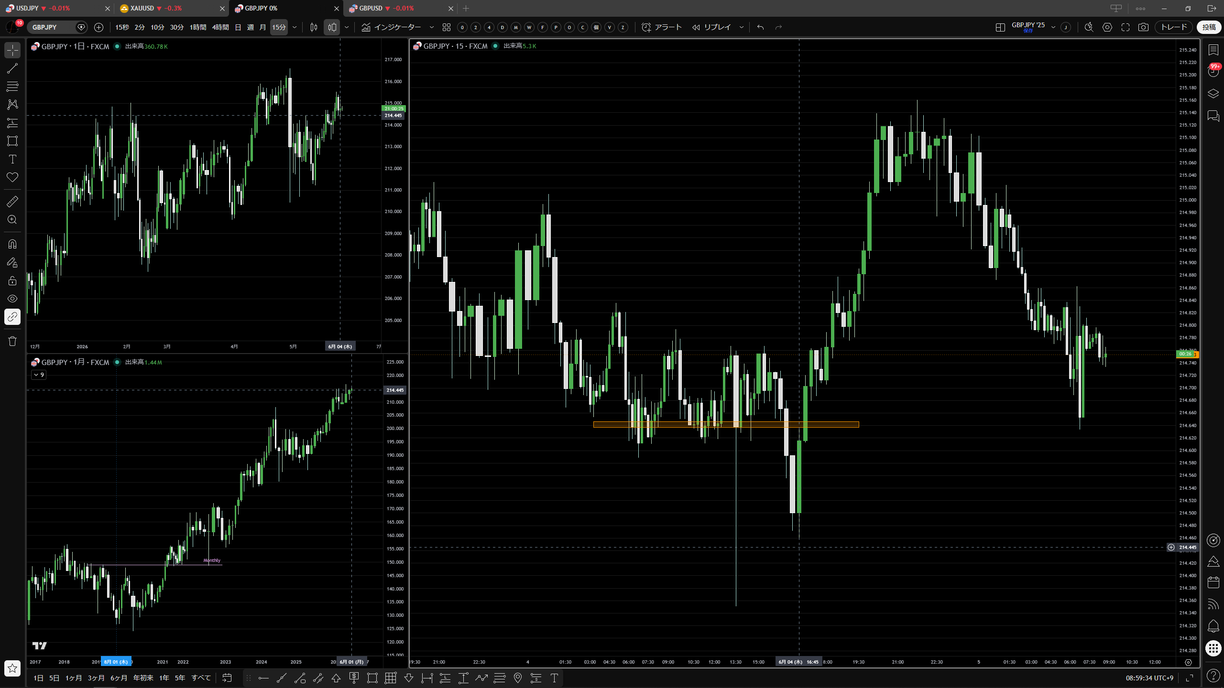
Task: Open the watchlist panel icon
Action: tap(1213, 50)
